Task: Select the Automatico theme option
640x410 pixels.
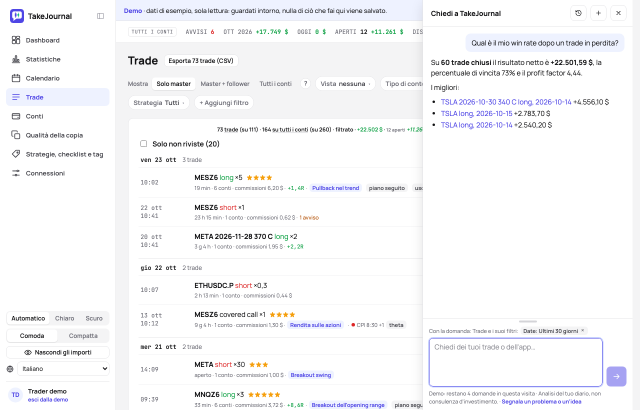Action: (x=28, y=318)
